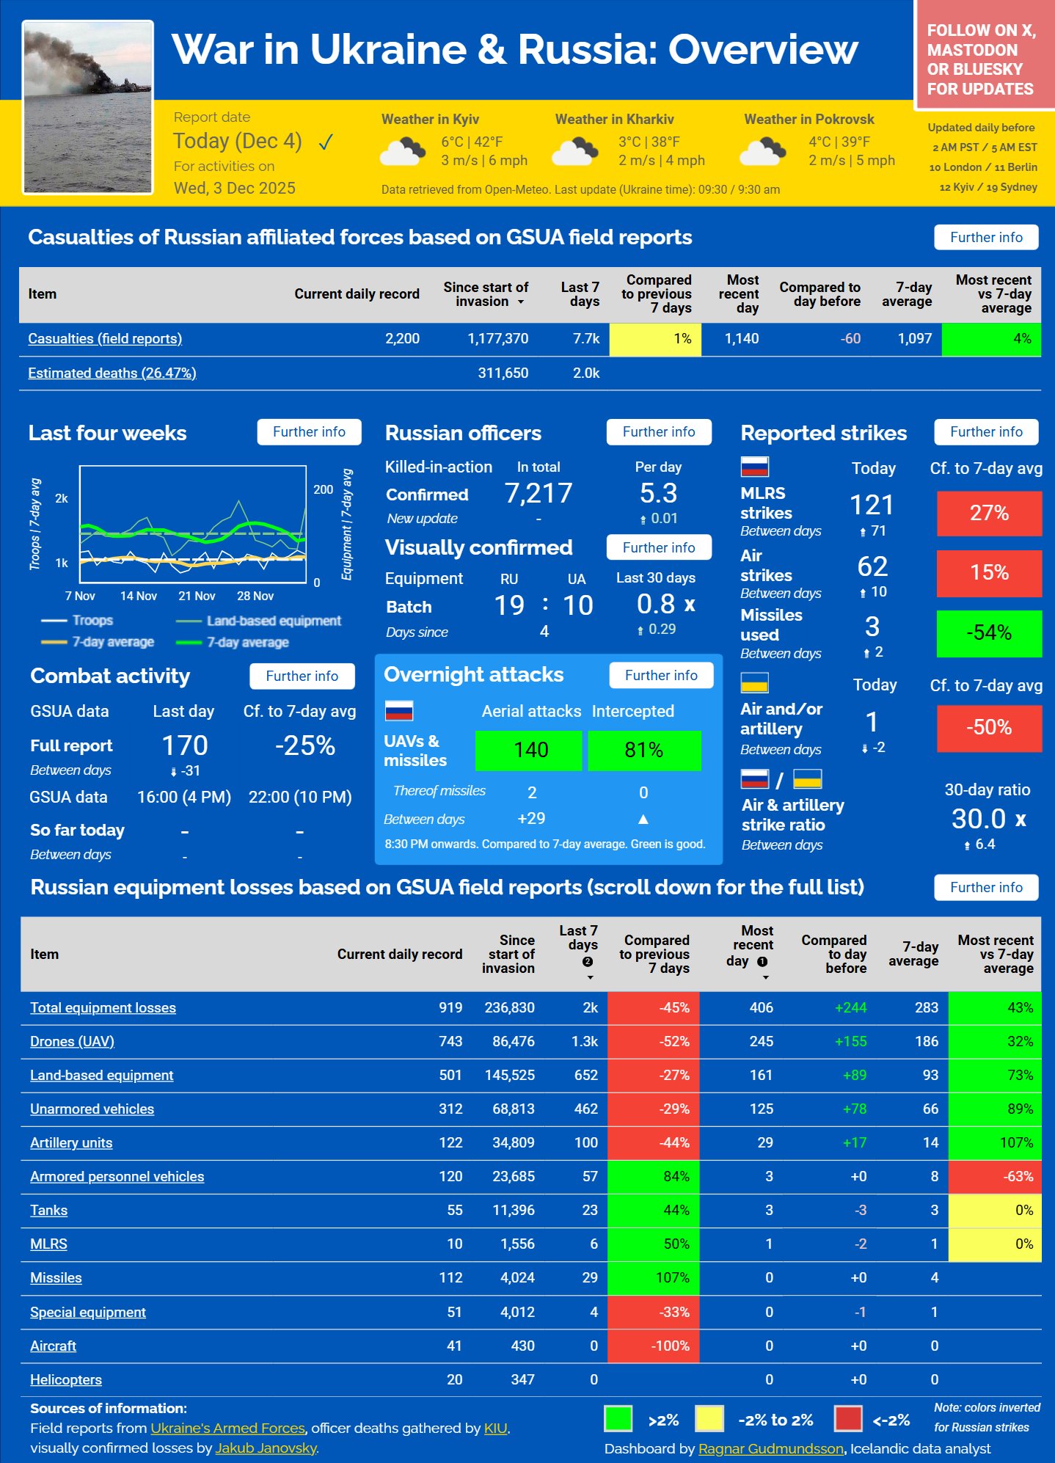
Task: Open the Aircraft link
Action: pyautogui.click(x=53, y=1346)
